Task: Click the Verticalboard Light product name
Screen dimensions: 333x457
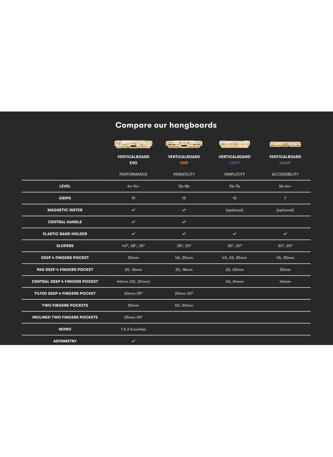Action: (285, 159)
